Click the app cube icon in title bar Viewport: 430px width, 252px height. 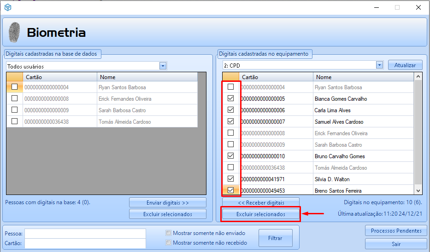click(8, 7)
